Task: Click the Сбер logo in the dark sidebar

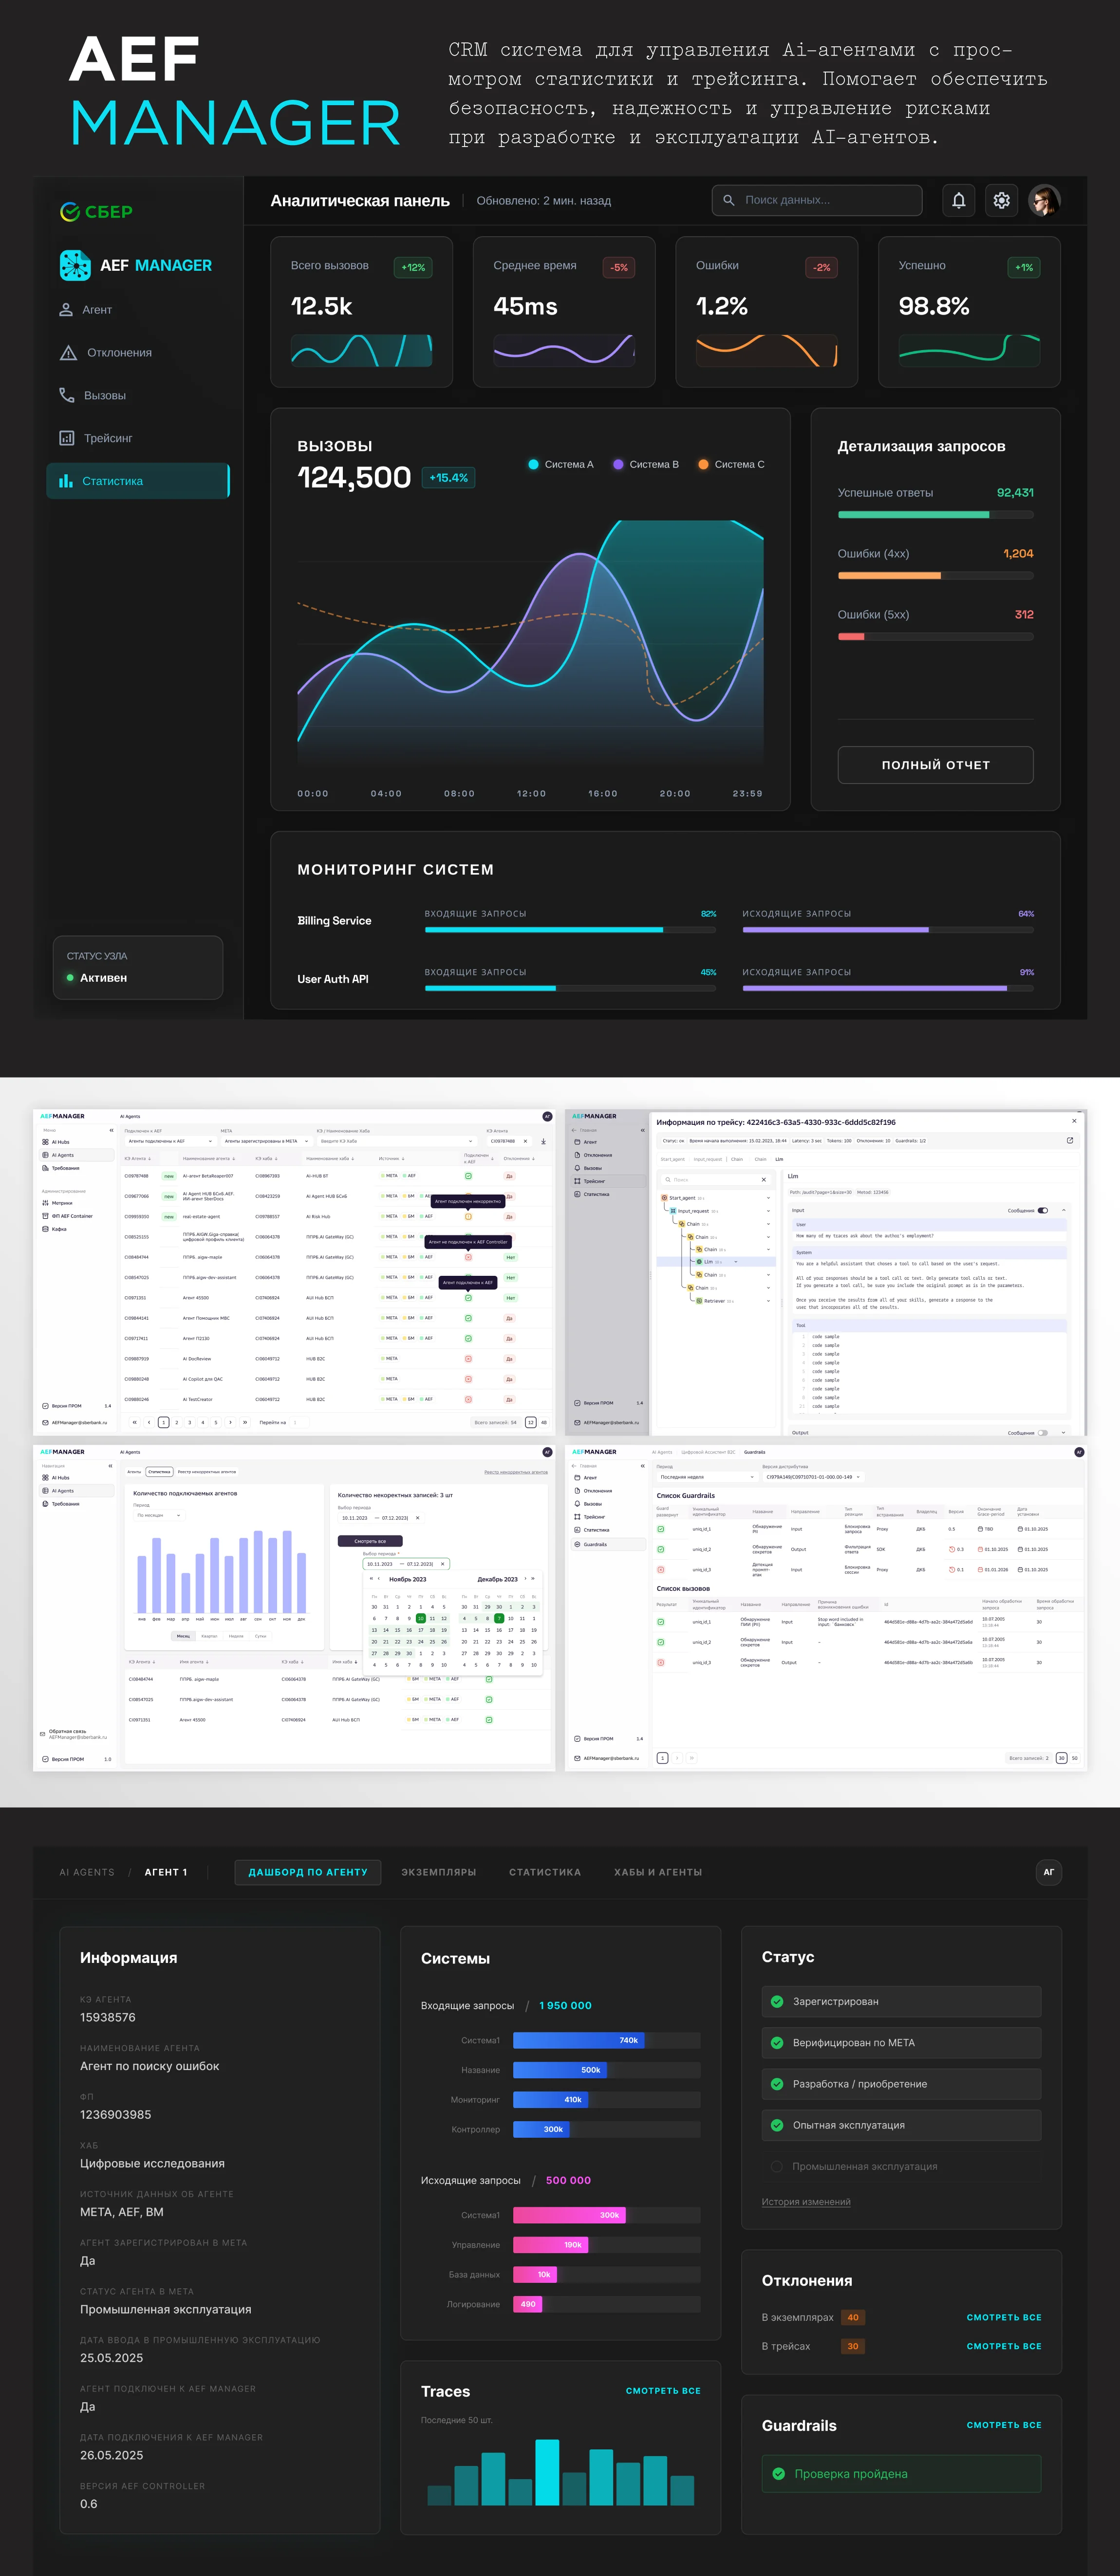Action: [96, 212]
